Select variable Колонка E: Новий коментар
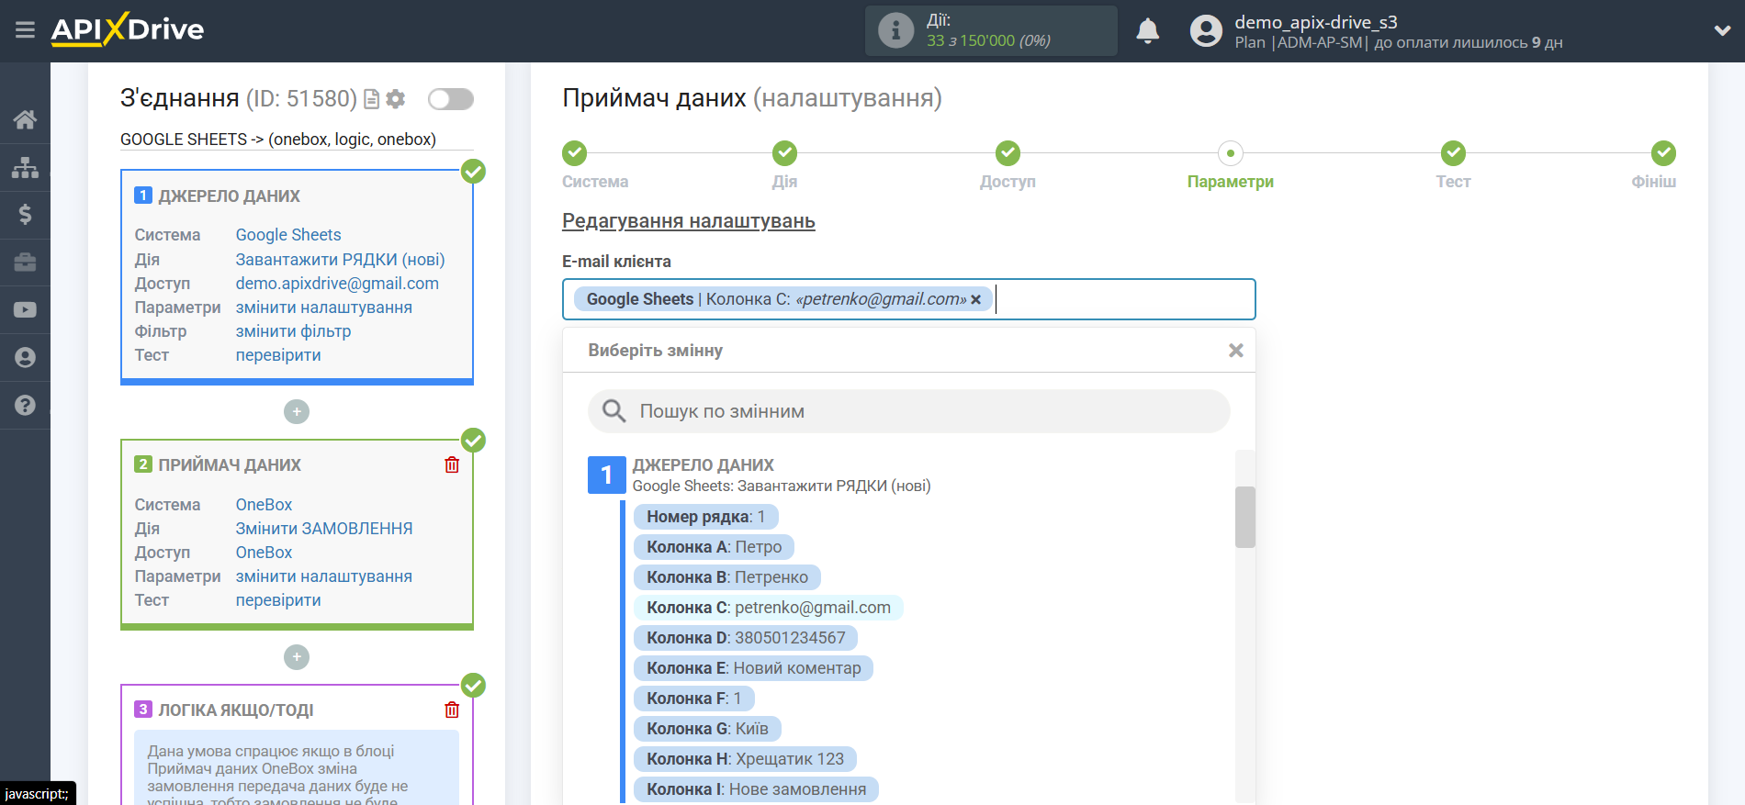The image size is (1745, 805). [753, 668]
